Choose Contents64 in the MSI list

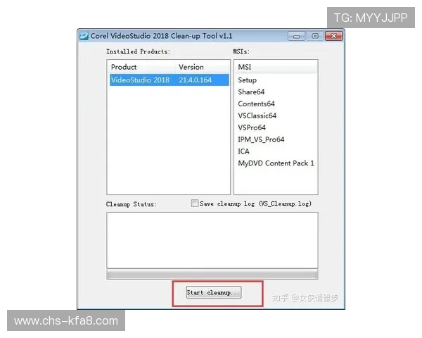click(256, 104)
